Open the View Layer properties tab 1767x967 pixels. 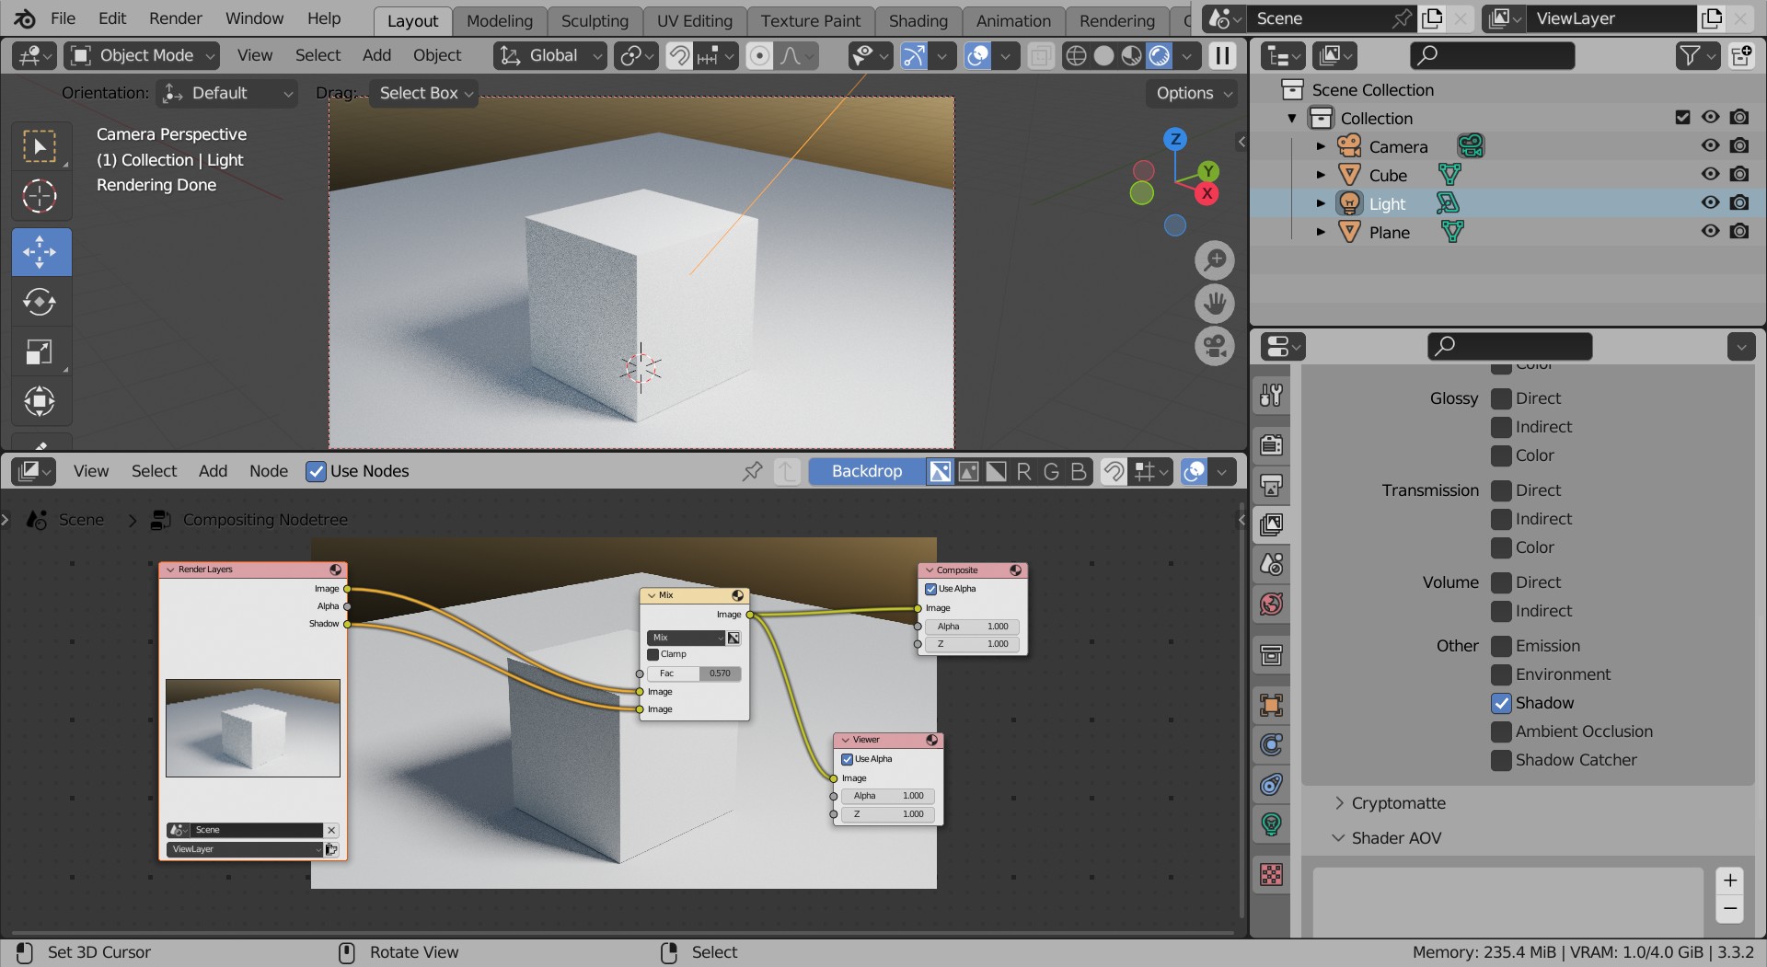click(x=1272, y=524)
